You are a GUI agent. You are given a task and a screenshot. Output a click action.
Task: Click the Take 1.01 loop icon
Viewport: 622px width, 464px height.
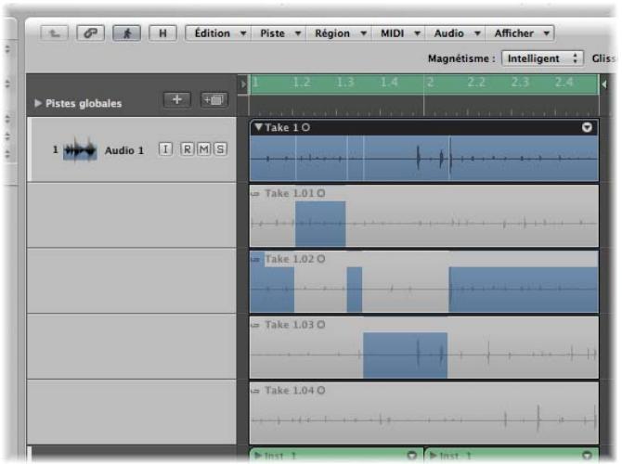click(x=255, y=194)
